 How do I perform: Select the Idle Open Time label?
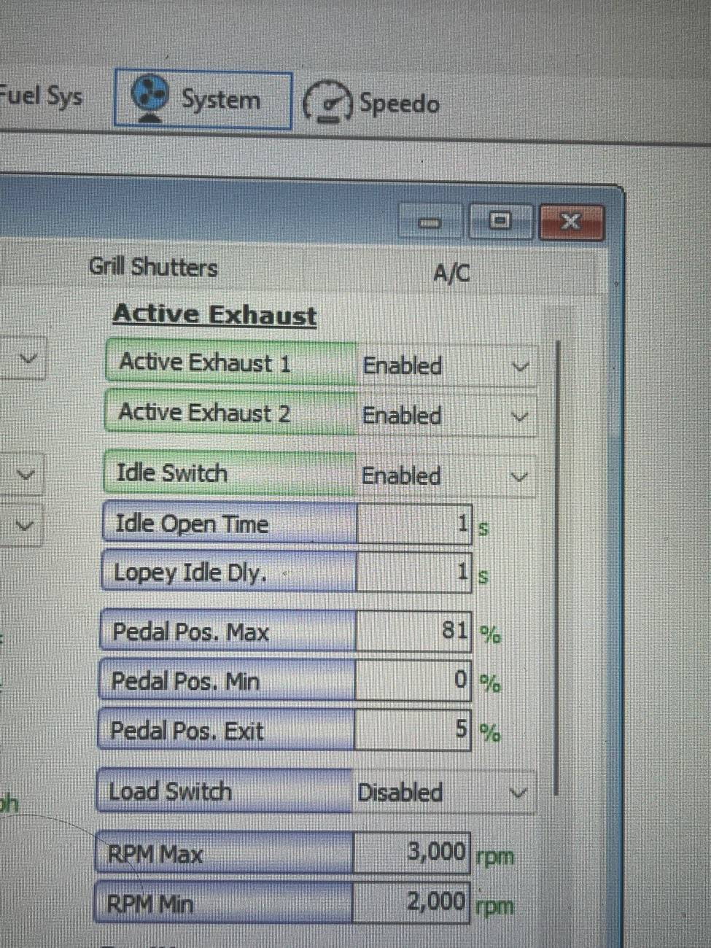point(230,523)
